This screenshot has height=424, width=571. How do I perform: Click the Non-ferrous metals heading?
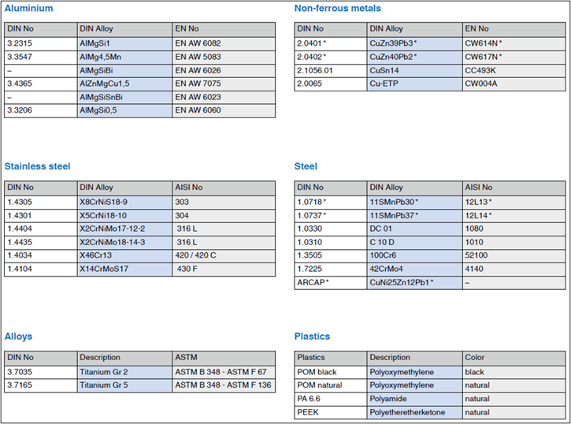pyautogui.click(x=337, y=9)
